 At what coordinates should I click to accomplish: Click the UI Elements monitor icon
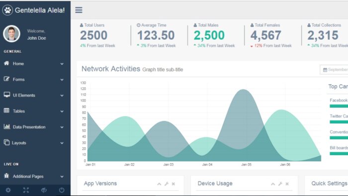pyautogui.click(x=6, y=95)
